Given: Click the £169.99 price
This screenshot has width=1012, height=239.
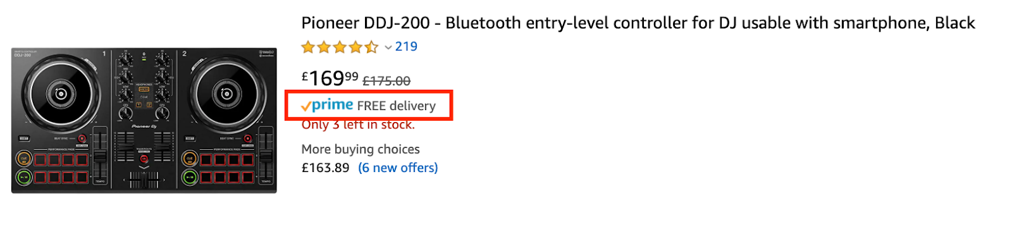Looking at the screenshot, I should (330, 78).
